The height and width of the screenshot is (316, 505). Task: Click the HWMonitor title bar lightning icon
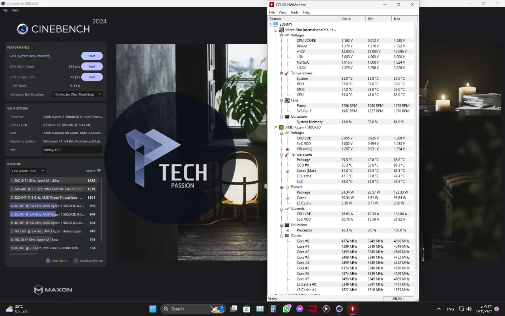[272, 5]
